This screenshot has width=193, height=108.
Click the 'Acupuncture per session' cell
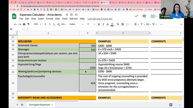click(x=48, y=60)
